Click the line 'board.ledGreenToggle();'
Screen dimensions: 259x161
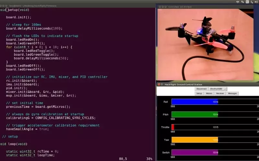36,54
